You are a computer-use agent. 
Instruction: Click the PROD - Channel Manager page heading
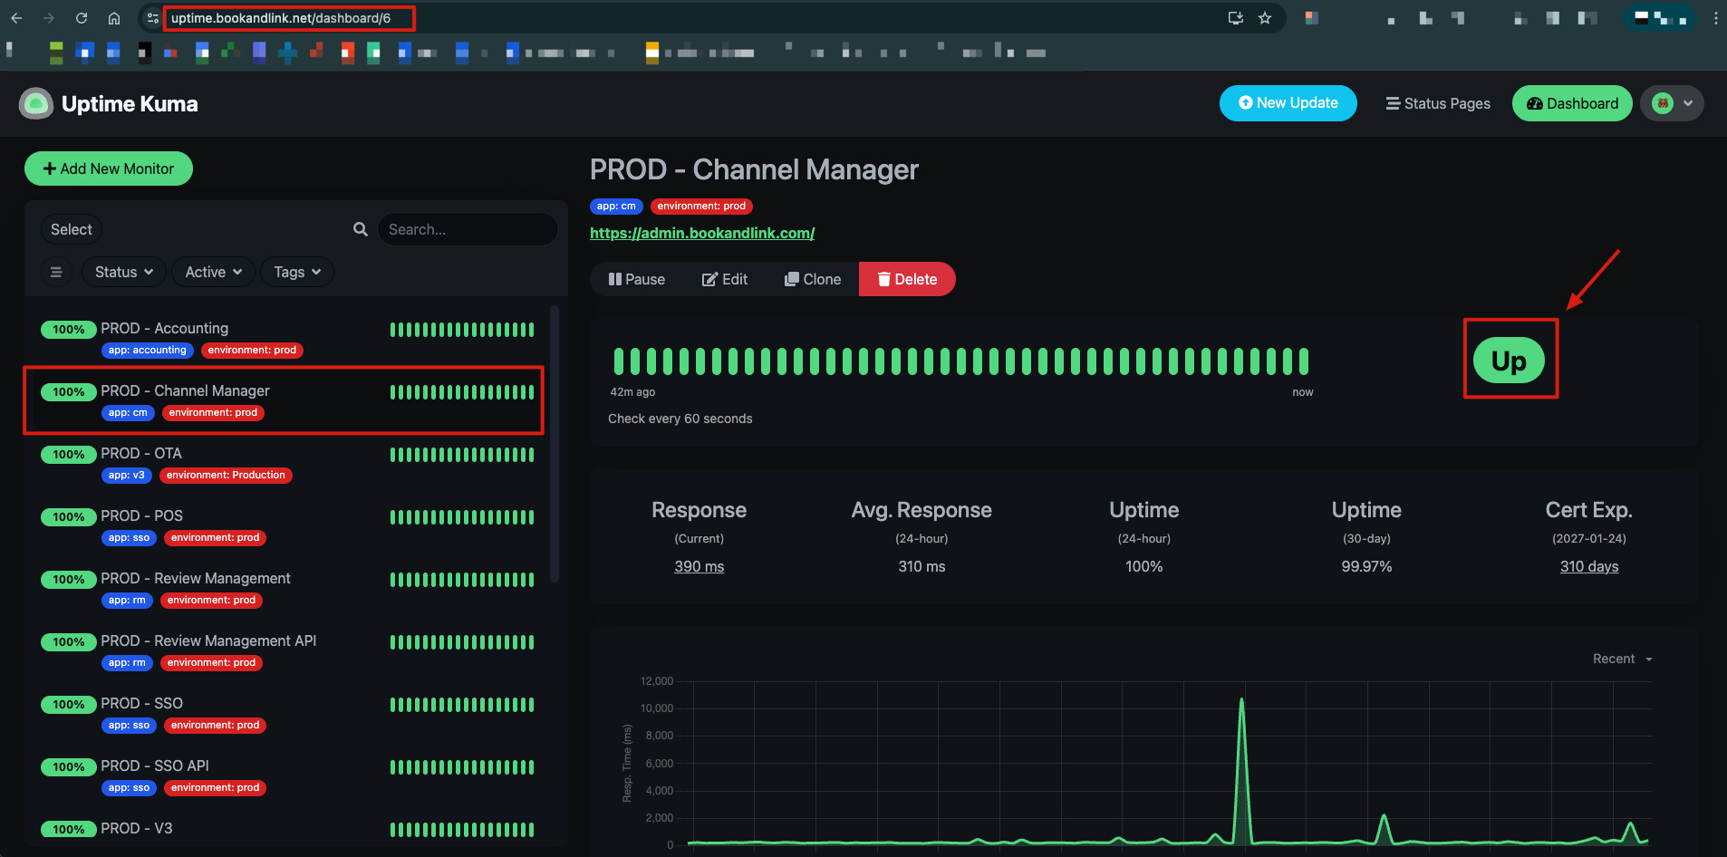(x=754, y=169)
